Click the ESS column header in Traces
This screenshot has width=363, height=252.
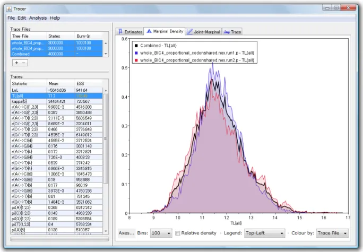click(x=89, y=83)
